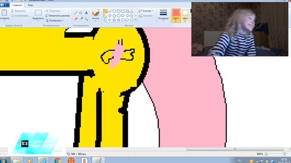Choose the Diamond shape
Screen dimensions: 291x163
[110, 16]
